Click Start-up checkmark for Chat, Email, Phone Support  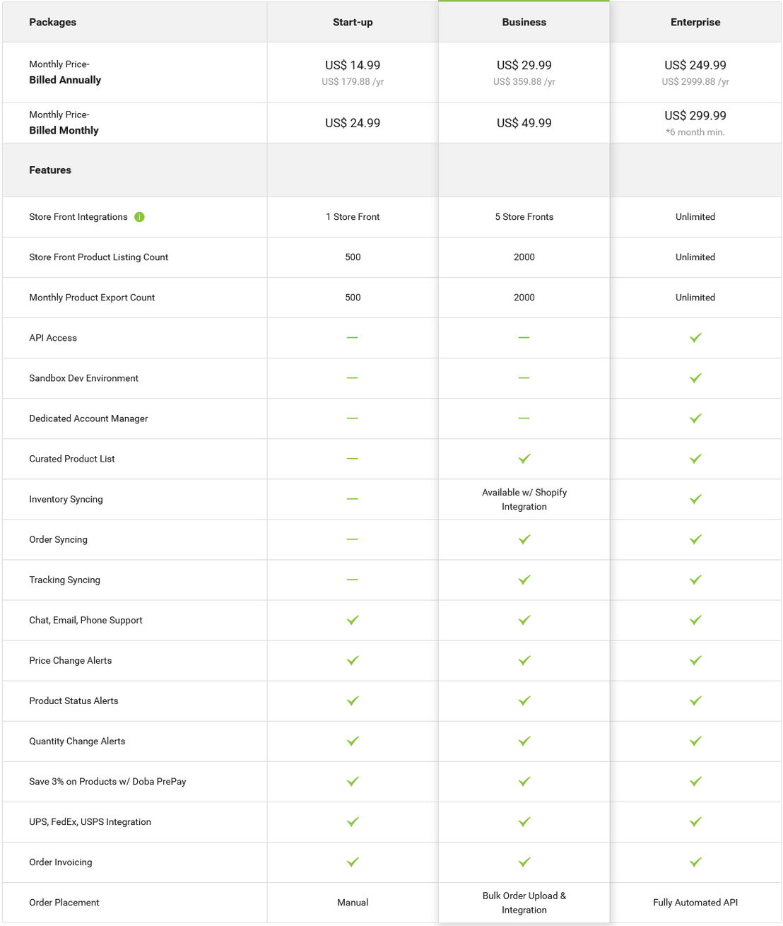click(x=353, y=620)
